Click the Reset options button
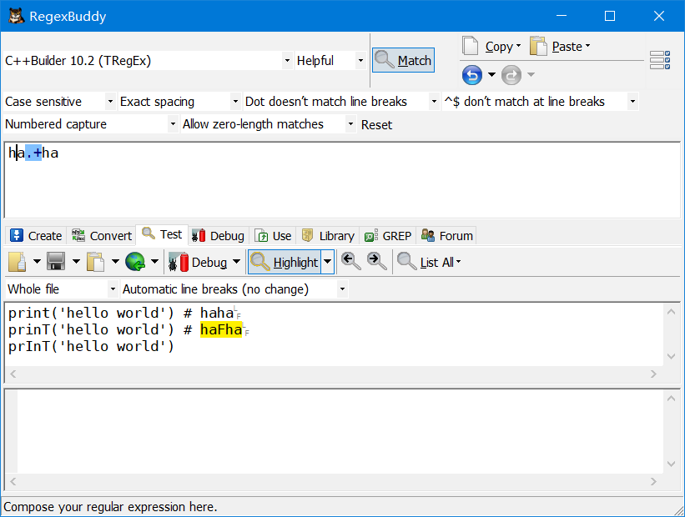The width and height of the screenshot is (685, 517). [x=376, y=125]
